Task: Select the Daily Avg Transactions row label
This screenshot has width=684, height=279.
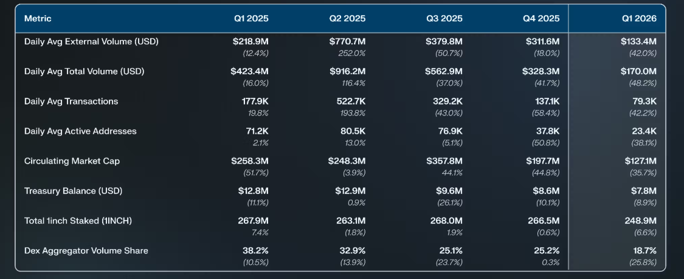Action: 71,101
